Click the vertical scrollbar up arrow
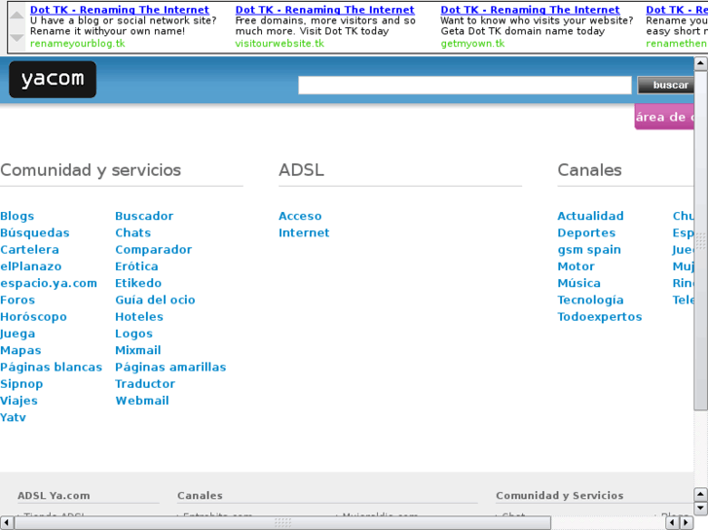 click(x=700, y=63)
